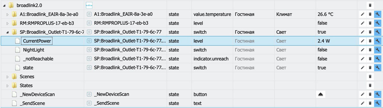
Task: Click the pencil icon for _NewDeviceScan
Action: click(x=362, y=95)
